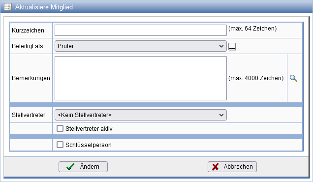Click the Schlüsselperson label text
This screenshot has height=182, width=313.
tap(89, 145)
